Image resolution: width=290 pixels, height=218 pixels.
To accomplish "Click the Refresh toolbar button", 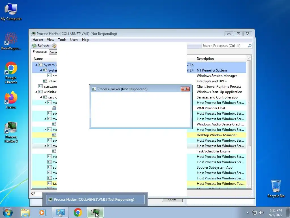I will pos(40,46).
